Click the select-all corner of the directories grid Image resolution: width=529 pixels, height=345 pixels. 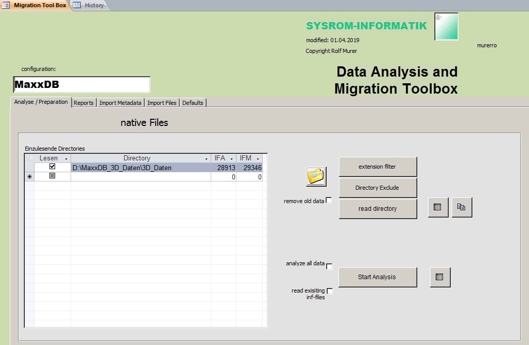[x=29, y=158]
